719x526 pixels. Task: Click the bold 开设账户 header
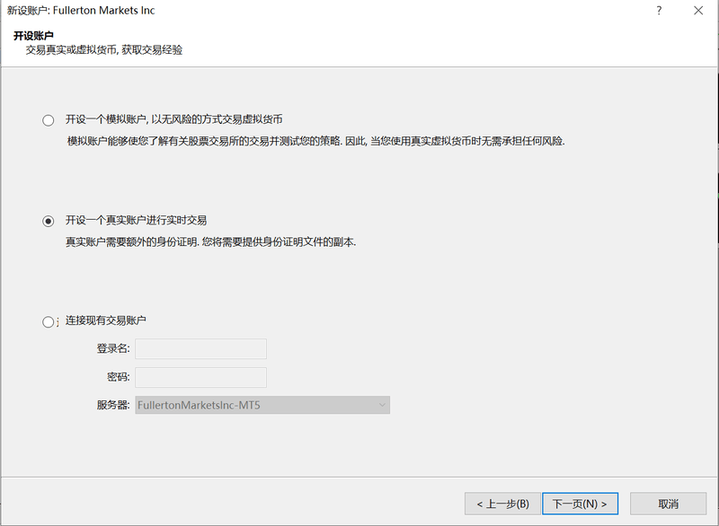(33, 36)
